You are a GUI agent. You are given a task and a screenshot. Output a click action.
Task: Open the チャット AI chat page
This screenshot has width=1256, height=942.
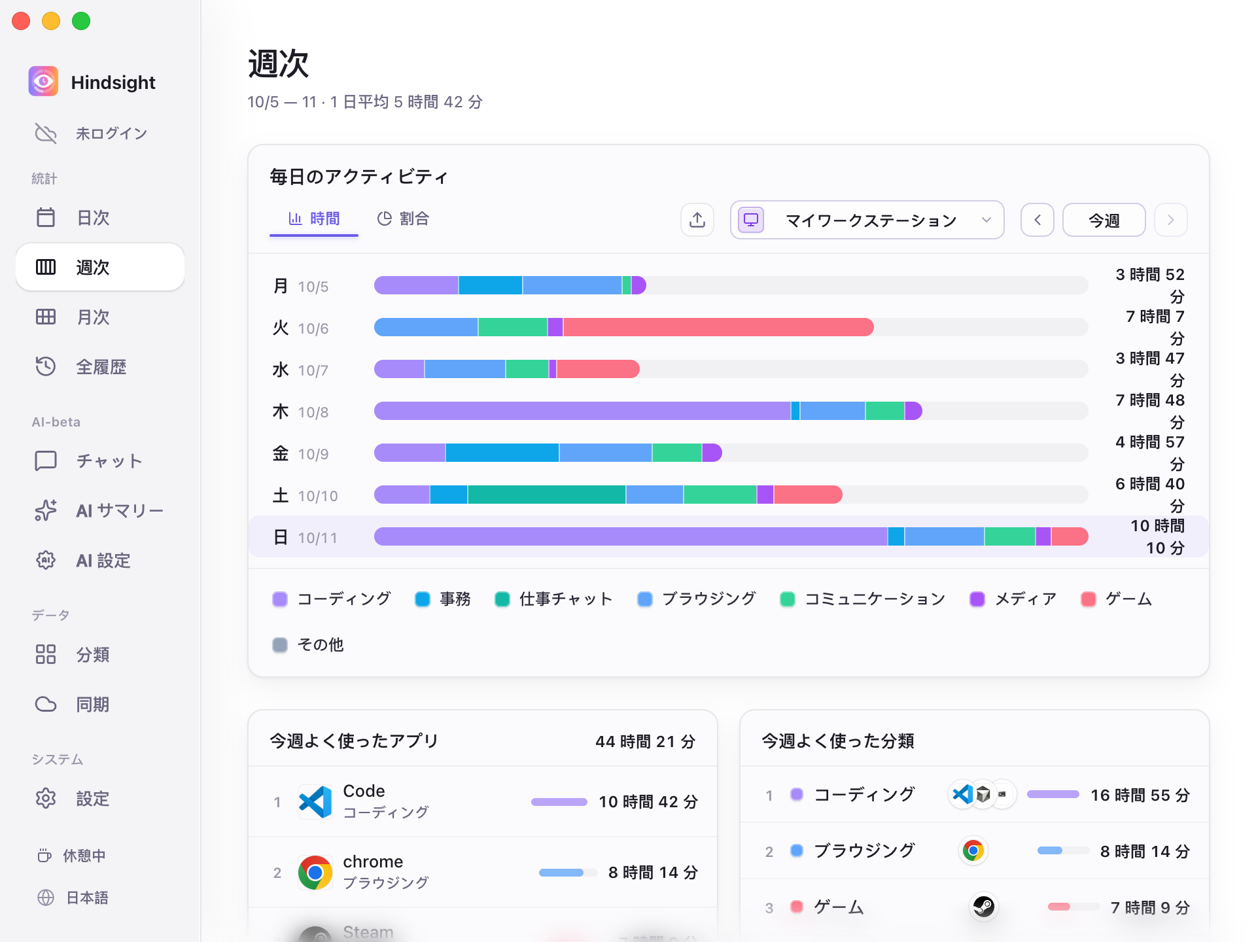(99, 461)
